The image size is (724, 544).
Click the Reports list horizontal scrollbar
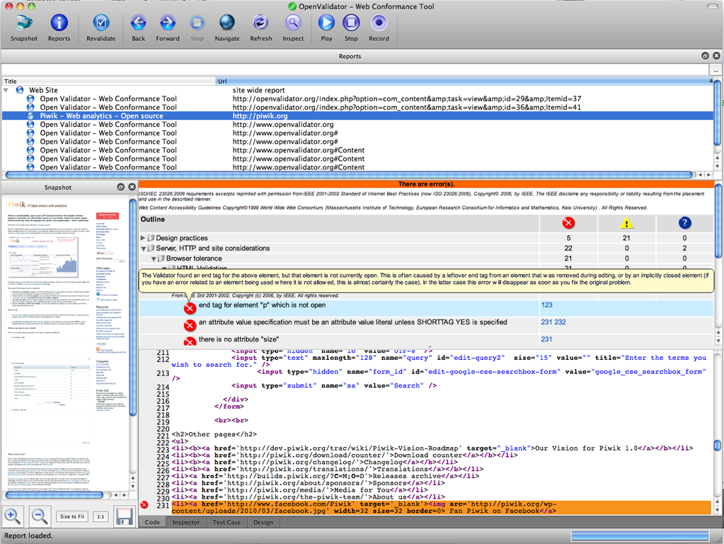[347, 174]
